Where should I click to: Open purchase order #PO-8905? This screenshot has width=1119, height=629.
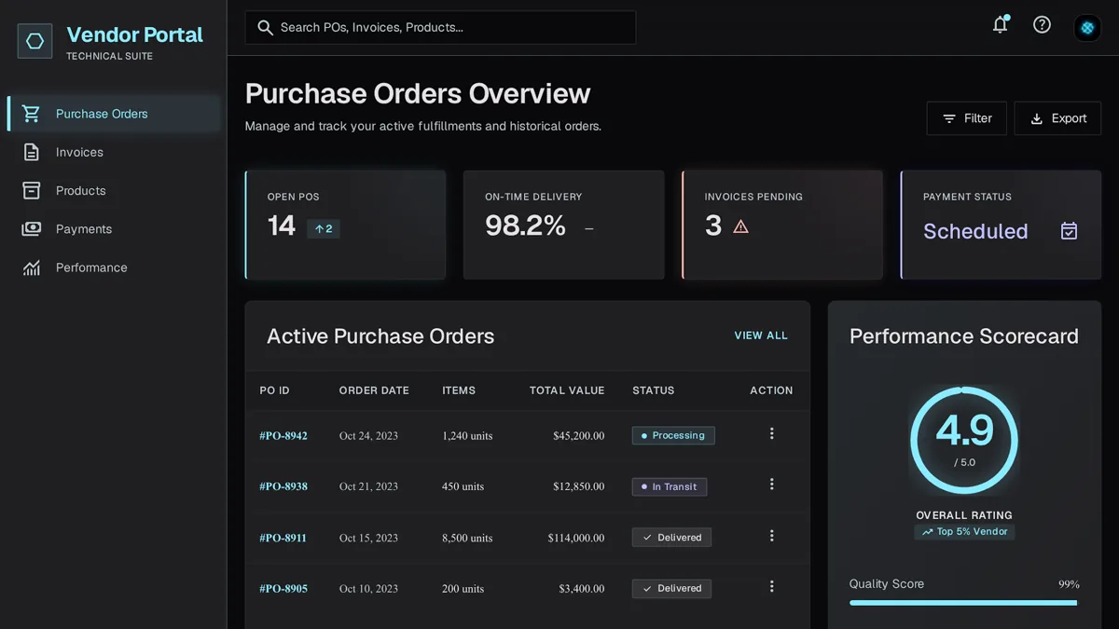283,589
